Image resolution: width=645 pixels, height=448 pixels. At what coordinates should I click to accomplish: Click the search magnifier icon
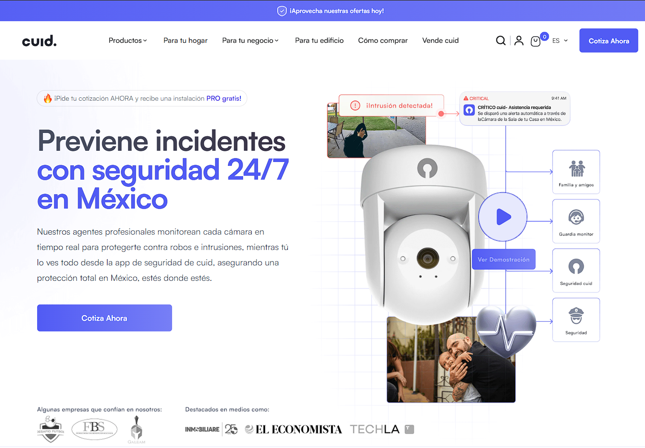pyautogui.click(x=501, y=40)
